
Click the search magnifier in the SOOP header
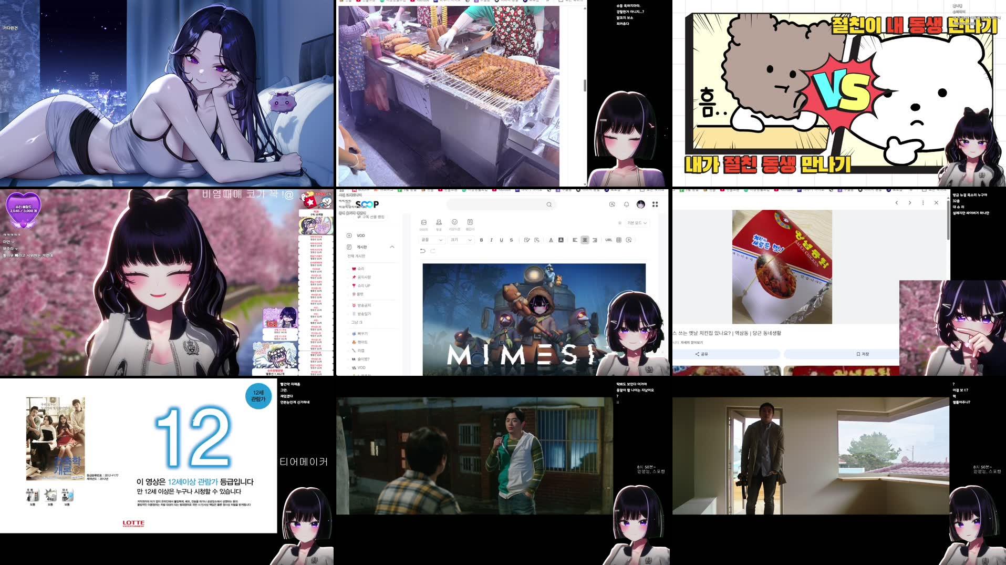coord(549,204)
